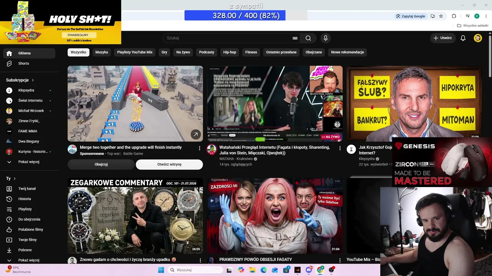Open the Playlisty icon in sidebar
The image size is (492, 276).
[x=9, y=209]
